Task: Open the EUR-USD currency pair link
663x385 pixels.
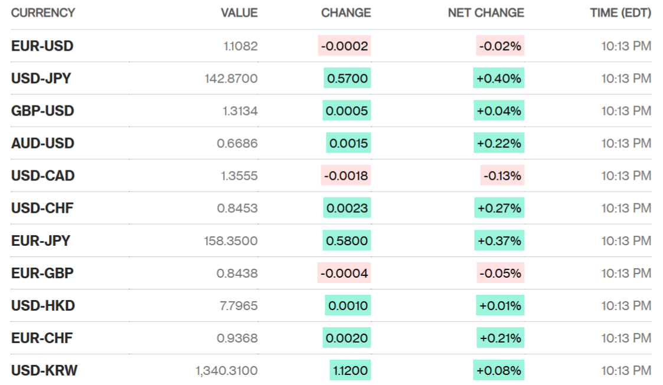Action: [x=42, y=46]
